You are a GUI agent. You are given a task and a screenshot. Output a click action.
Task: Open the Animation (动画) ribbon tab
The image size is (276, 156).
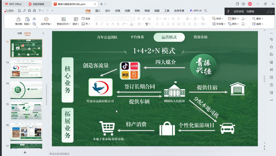point(127,11)
